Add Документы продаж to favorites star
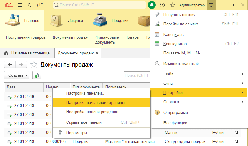 coord(34,64)
